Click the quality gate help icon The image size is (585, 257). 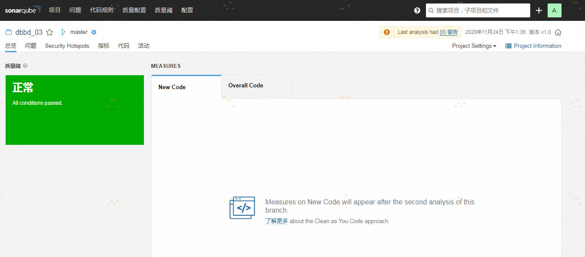25,66
